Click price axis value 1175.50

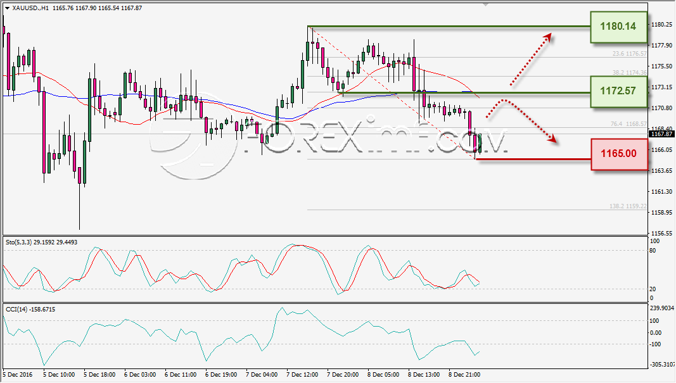[662, 66]
